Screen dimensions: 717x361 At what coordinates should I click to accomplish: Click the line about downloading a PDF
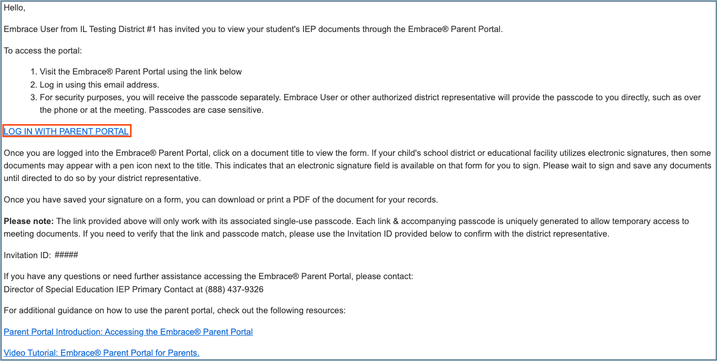[x=221, y=199]
